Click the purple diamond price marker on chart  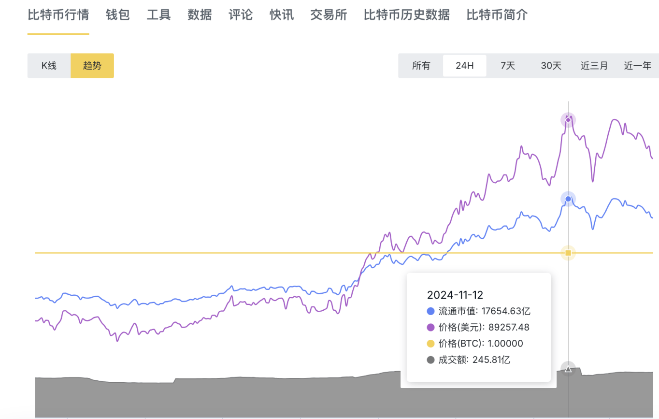pyautogui.click(x=568, y=119)
